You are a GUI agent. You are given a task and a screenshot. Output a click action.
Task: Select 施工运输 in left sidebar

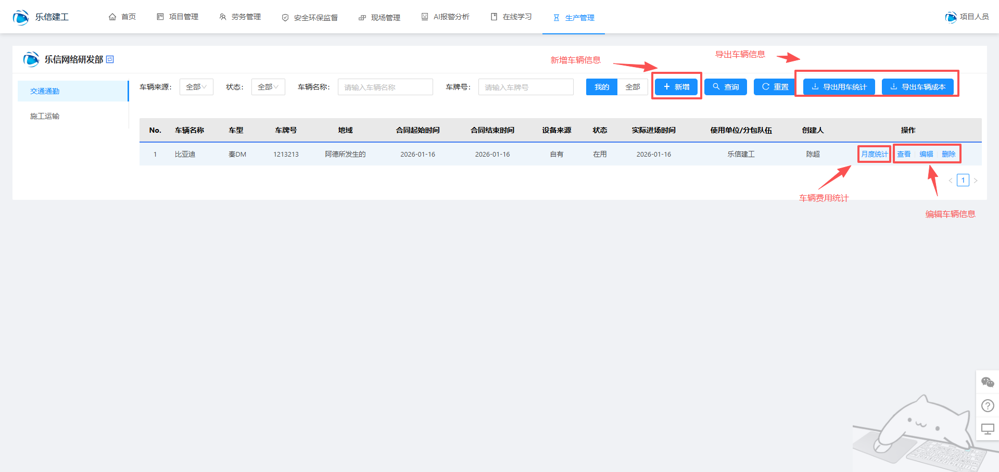[x=45, y=116]
